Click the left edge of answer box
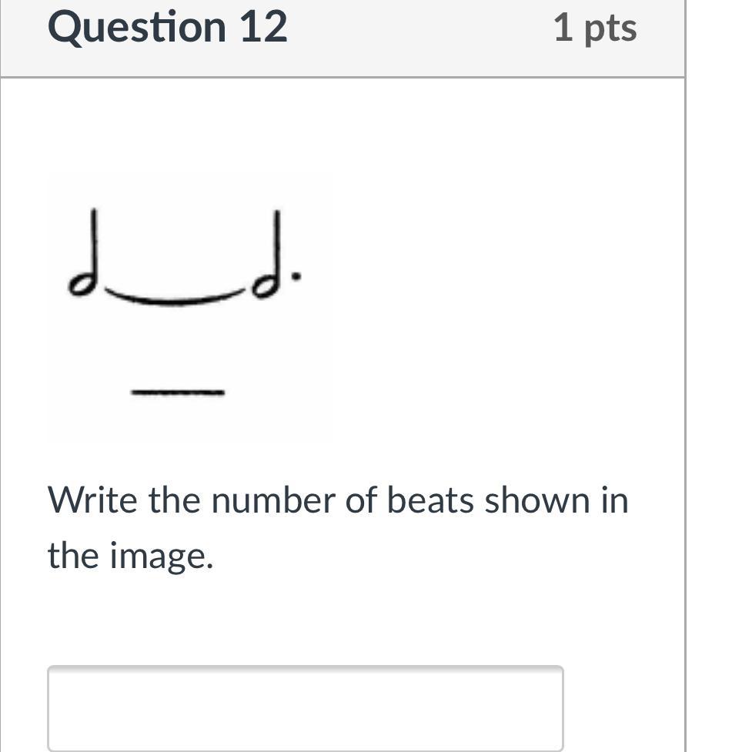Image resolution: width=752 pixels, height=752 pixels. [x=51, y=707]
